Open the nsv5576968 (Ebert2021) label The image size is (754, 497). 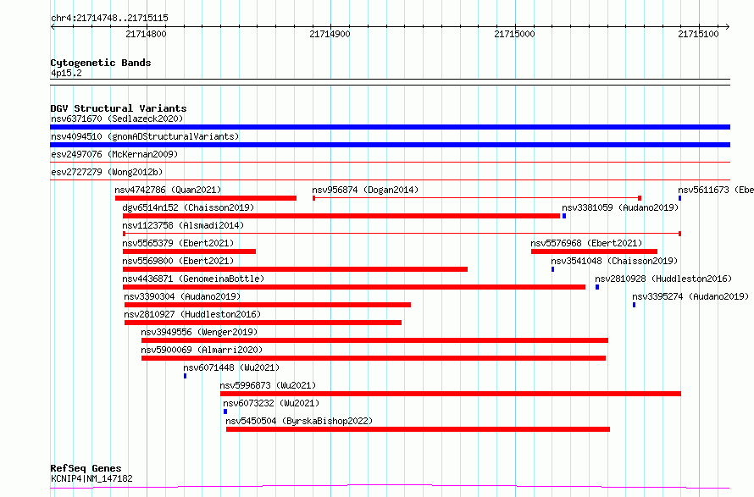[x=586, y=243]
